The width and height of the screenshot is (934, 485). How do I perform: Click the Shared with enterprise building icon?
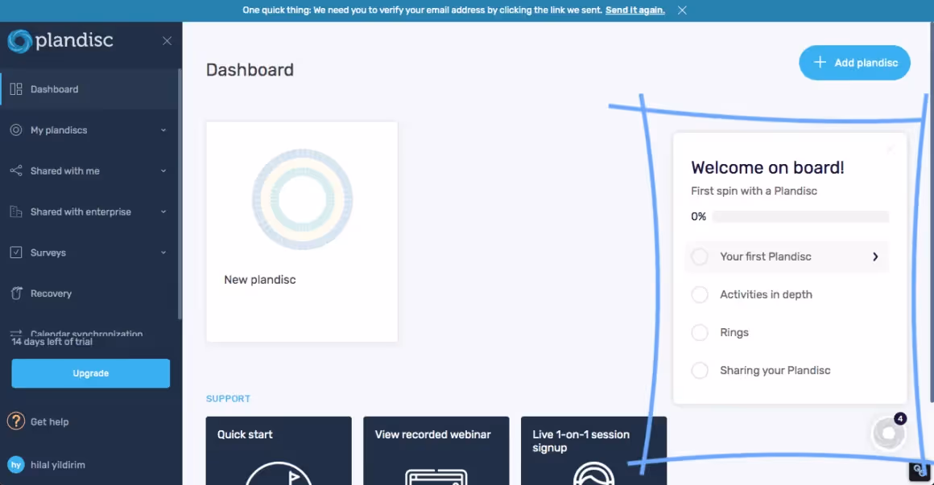[16, 212]
